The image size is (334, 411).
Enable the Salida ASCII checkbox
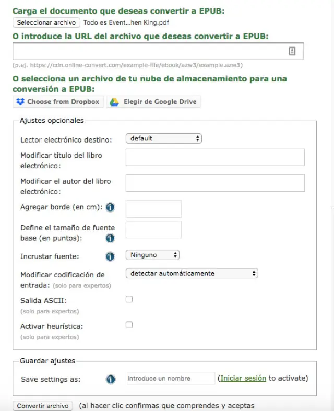tap(129, 299)
